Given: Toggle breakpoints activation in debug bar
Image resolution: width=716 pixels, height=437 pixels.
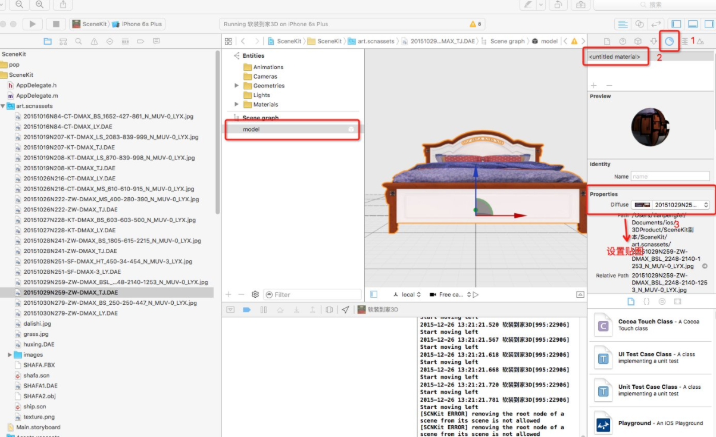Looking at the screenshot, I should point(247,310).
